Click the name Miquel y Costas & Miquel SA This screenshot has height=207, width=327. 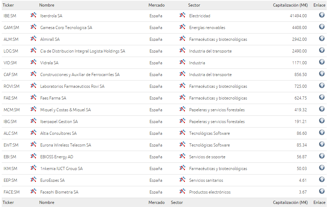(65, 110)
